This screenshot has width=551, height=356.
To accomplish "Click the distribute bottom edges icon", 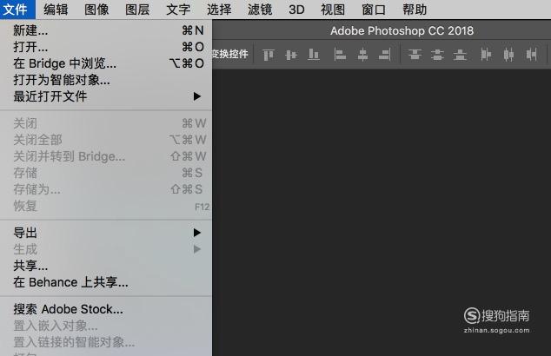I will (x=460, y=55).
